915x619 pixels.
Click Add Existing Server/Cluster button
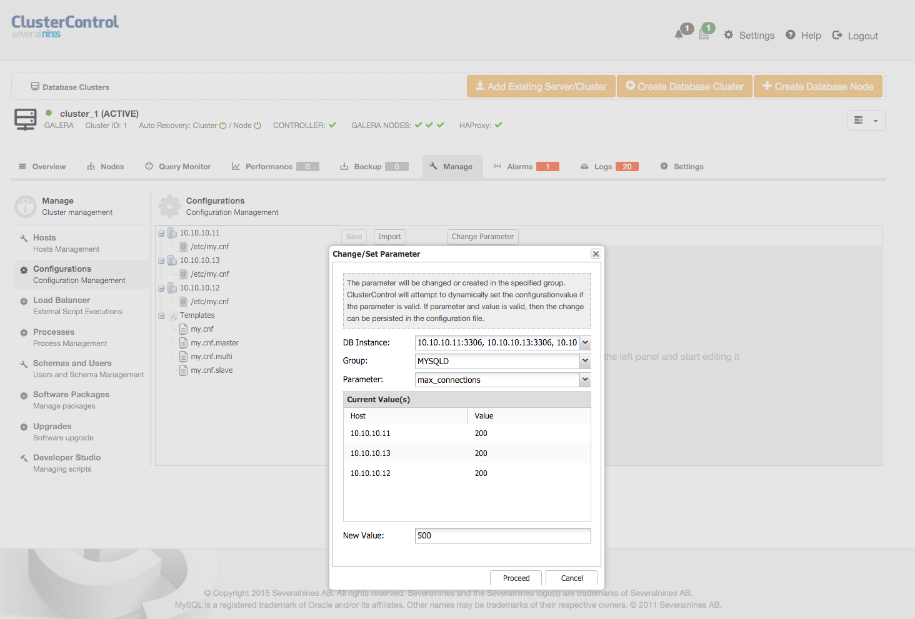(x=541, y=86)
